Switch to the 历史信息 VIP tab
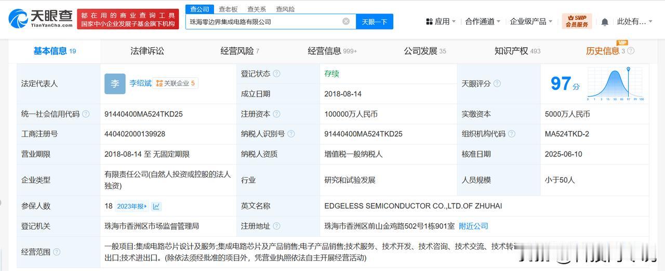665x271 pixels. tap(605, 51)
